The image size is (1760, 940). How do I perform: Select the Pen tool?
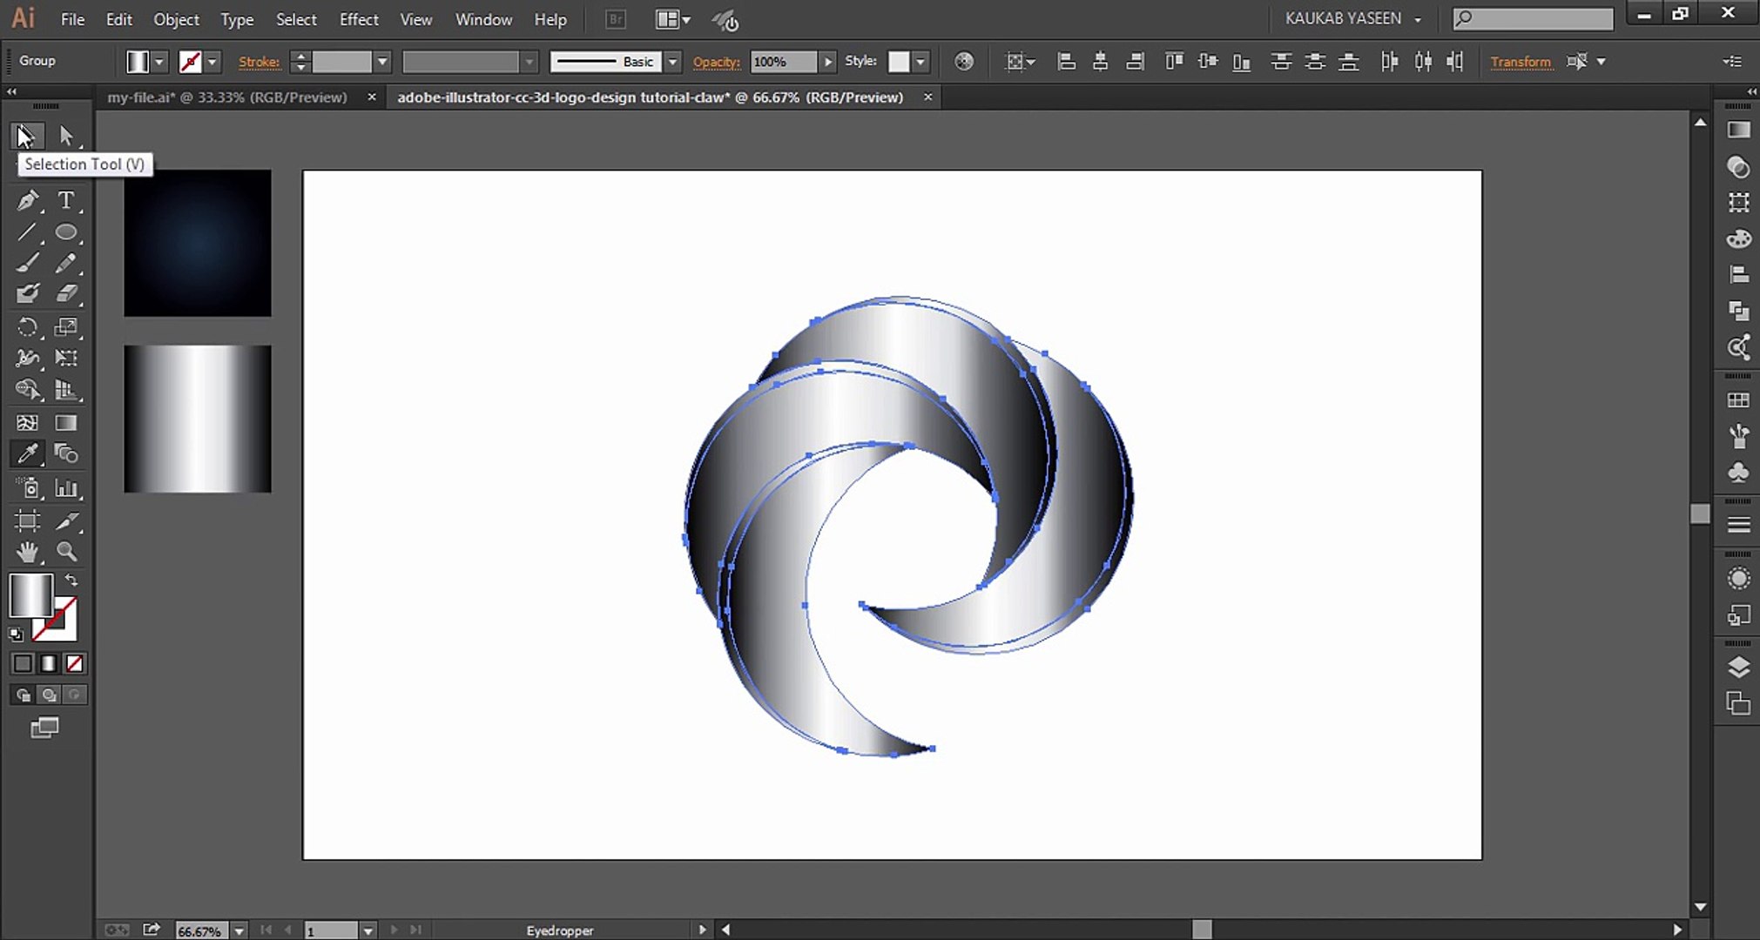pyautogui.click(x=28, y=200)
